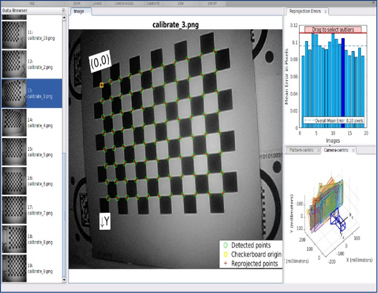Click the red outlier threshold line

(333, 33)
